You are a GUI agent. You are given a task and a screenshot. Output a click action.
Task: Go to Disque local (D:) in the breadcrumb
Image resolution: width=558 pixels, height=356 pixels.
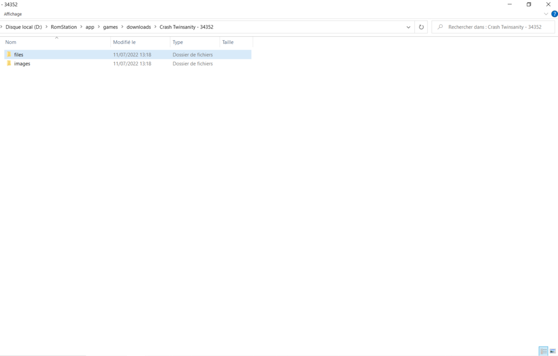click(x=23, y=27)
